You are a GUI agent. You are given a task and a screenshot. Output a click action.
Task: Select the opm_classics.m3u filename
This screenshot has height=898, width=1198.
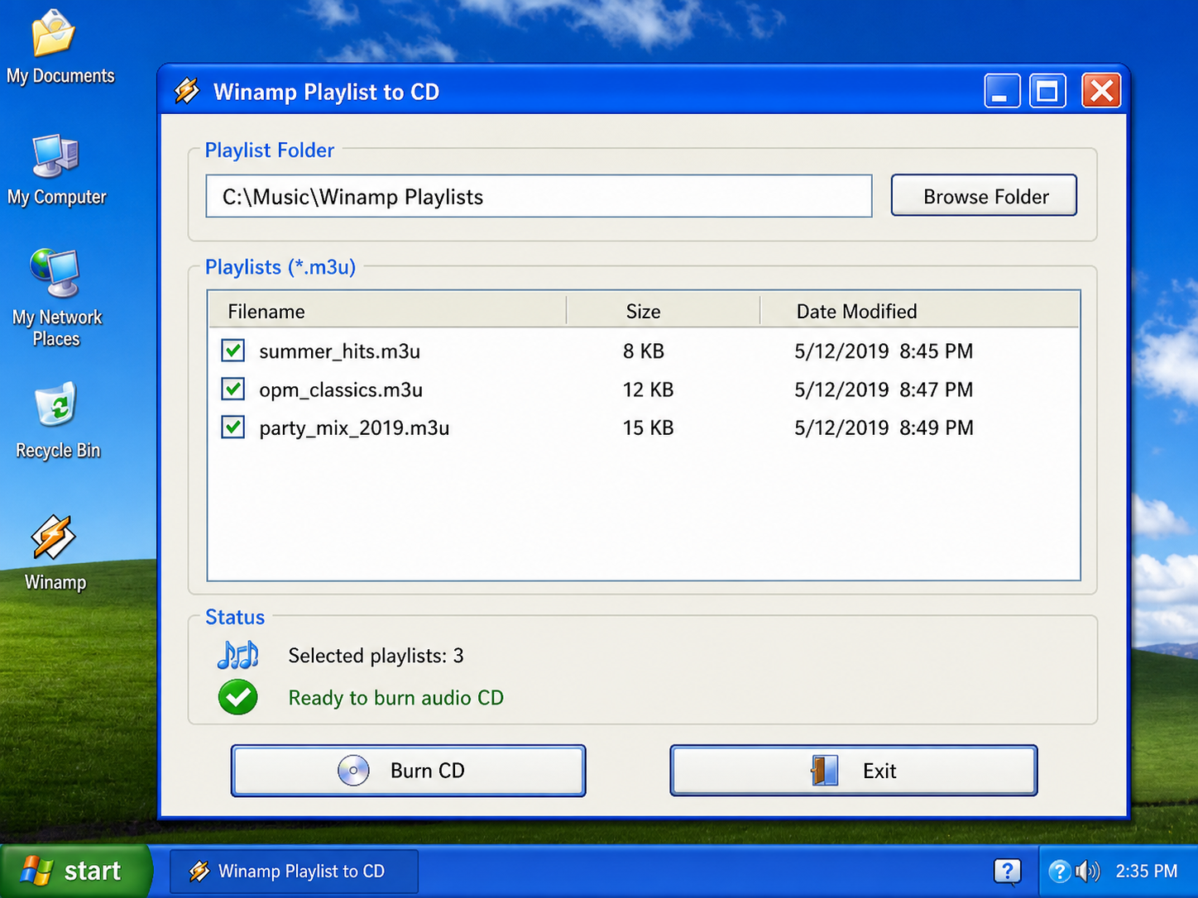pyautogui.click(x=341, y=389)
